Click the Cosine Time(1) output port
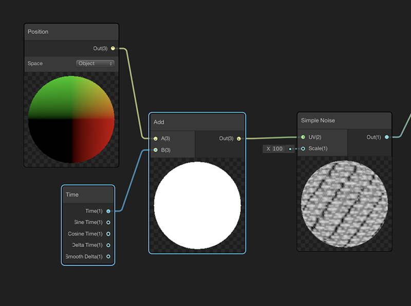 tap(108, 233)
